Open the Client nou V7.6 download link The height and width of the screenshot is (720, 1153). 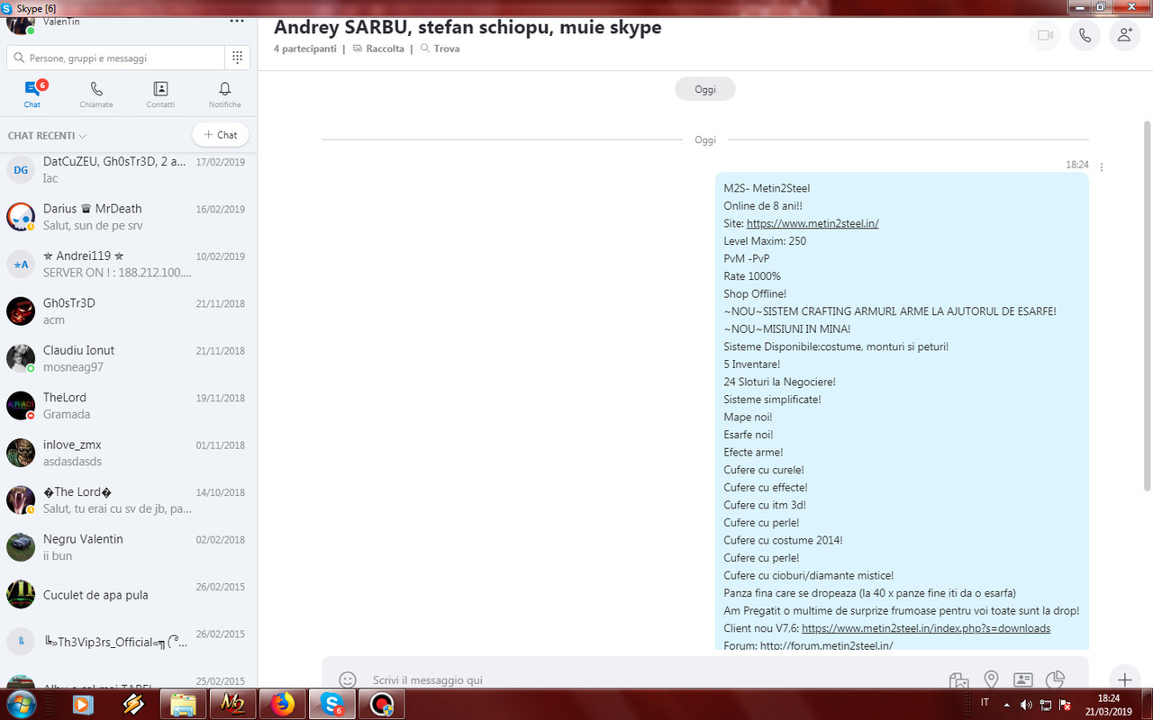click(926, 628)
